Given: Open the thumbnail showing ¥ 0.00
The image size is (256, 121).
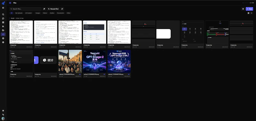Looking at the screenshot, I should tap(193, 32).
